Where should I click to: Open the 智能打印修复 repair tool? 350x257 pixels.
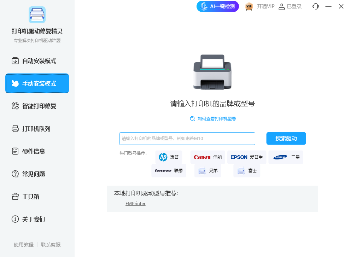pyautogui.click(x=37, y=106)
